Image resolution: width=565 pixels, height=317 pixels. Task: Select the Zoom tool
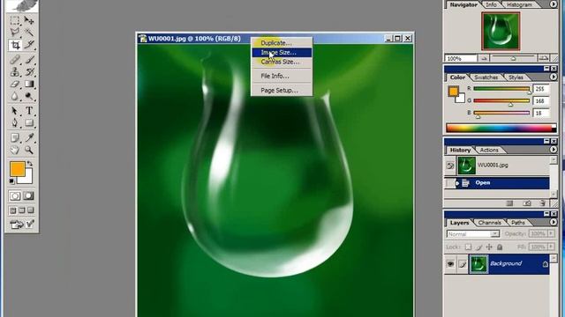pyautogui.click(x=29, y=150)
